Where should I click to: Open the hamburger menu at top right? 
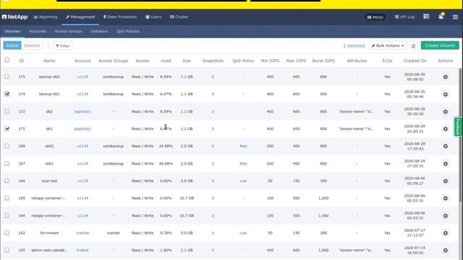(455, 17)
